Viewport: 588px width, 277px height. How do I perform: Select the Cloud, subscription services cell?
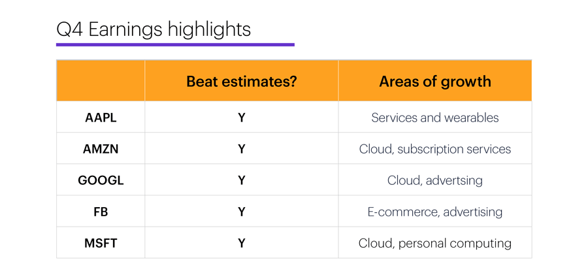click(435, 149)
